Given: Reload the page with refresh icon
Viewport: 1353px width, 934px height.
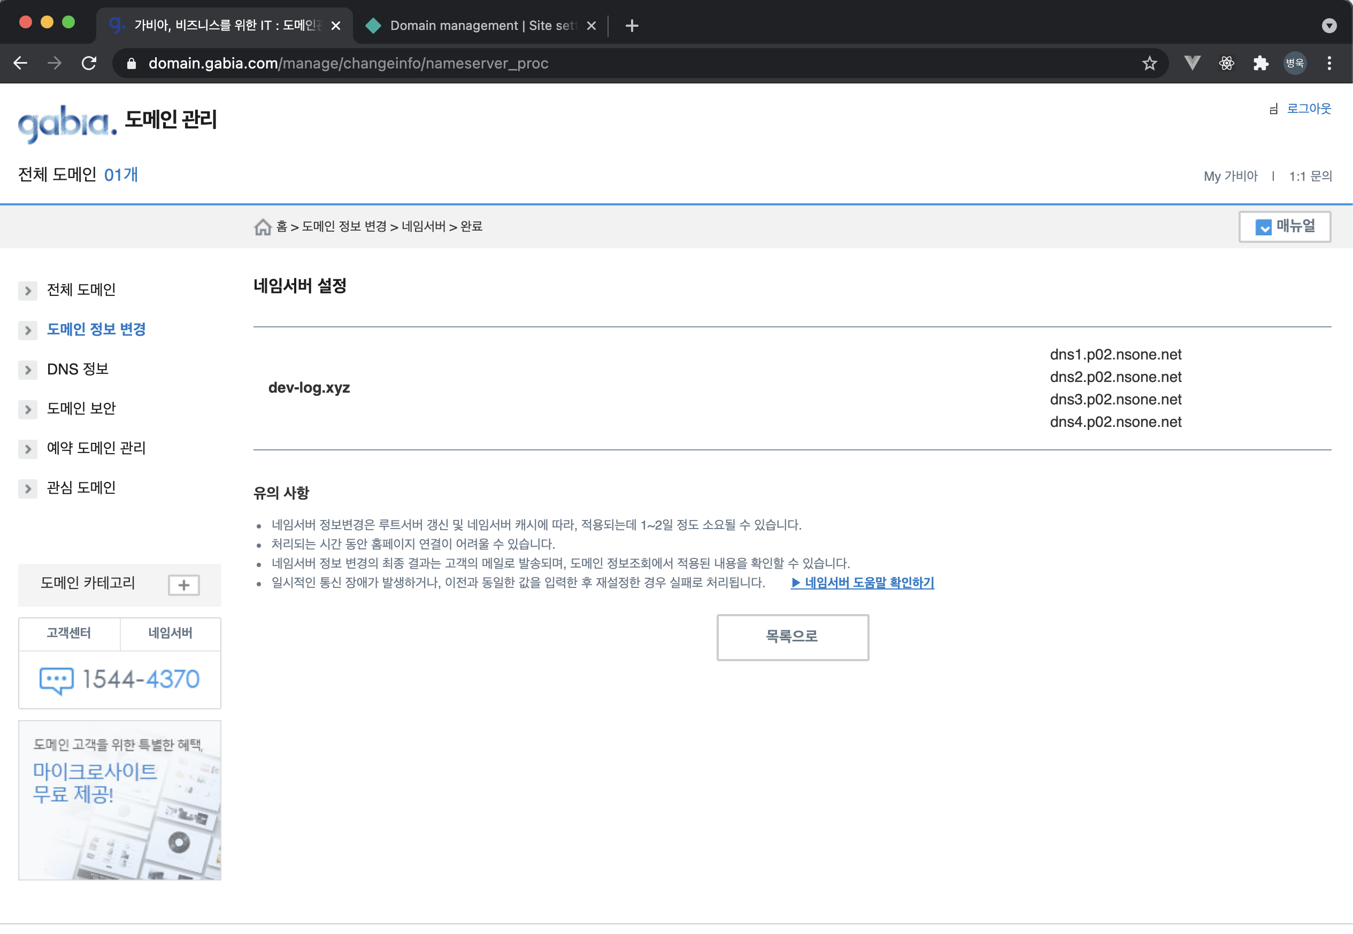Looking at the screenshot, I should (x=89, y=63).
